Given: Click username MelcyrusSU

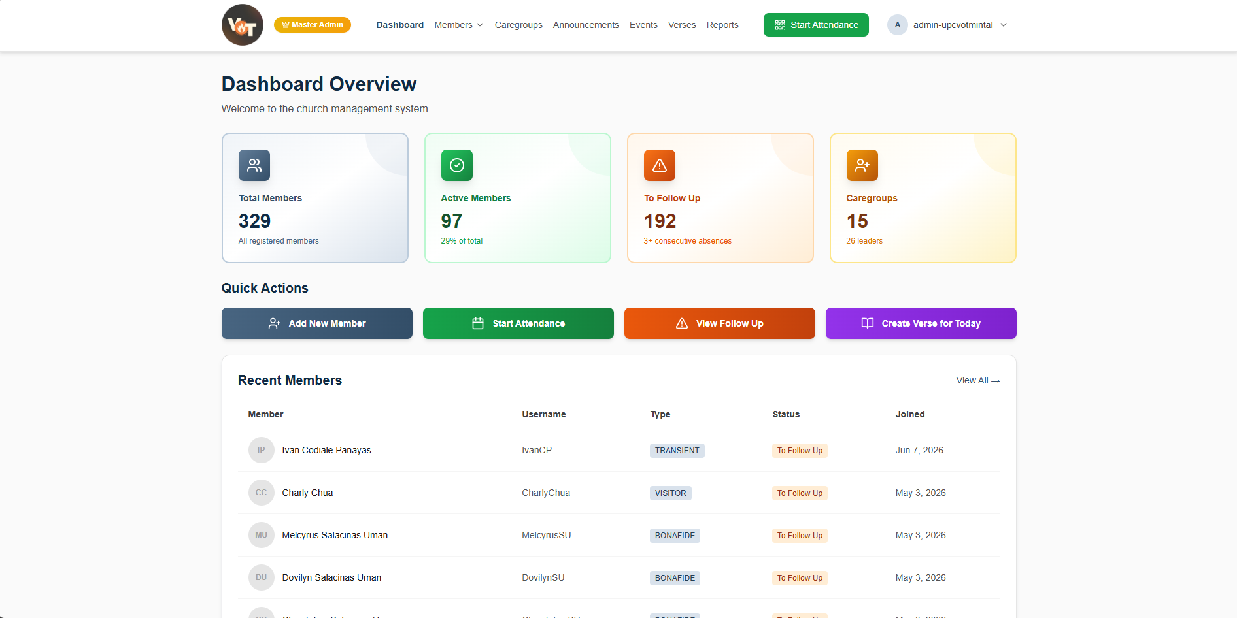Looking at the screenshot, I should [547, 535].
